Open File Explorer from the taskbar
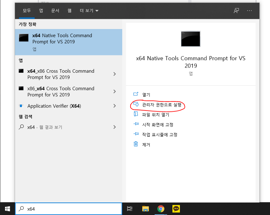 (145, 209)
